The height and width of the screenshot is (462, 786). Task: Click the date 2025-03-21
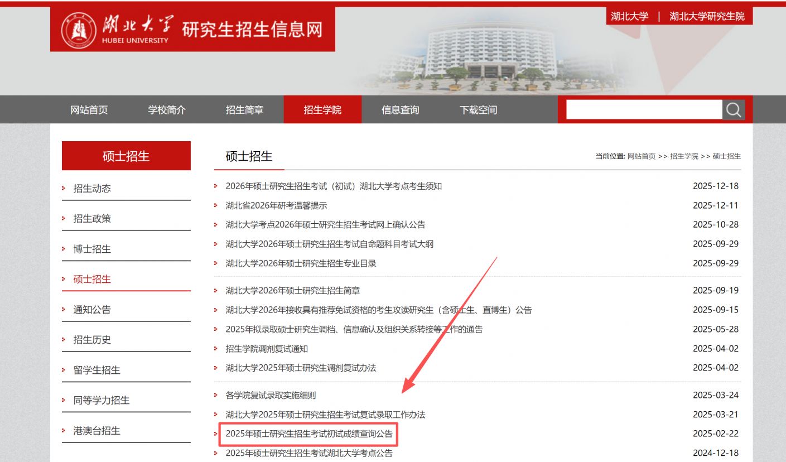pos(716,415)
